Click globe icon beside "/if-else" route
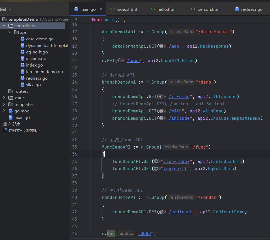Screen dimensions: 270x240 pos(162,97)
